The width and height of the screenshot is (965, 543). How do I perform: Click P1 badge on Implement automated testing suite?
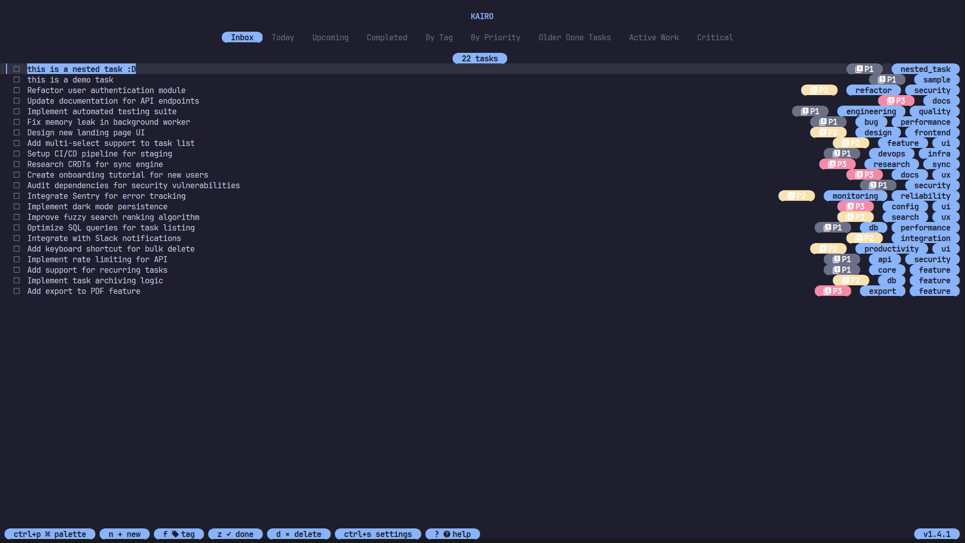point(810,111)
